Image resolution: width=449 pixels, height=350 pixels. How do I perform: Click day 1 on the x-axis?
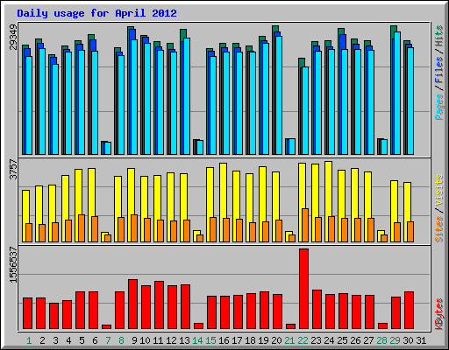click(29, 340)
